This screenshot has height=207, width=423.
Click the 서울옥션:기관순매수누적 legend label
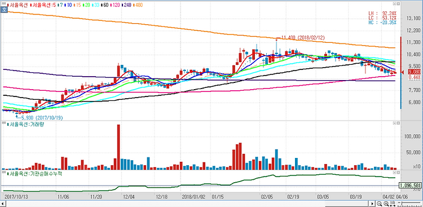coord(34,174)
